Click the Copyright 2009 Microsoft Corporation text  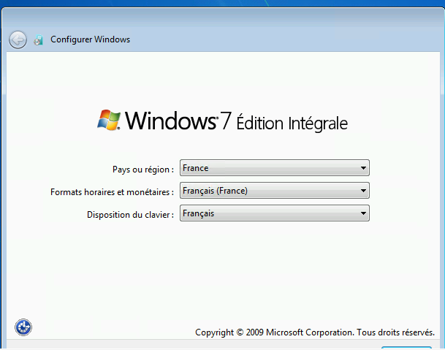pos(273,332)
